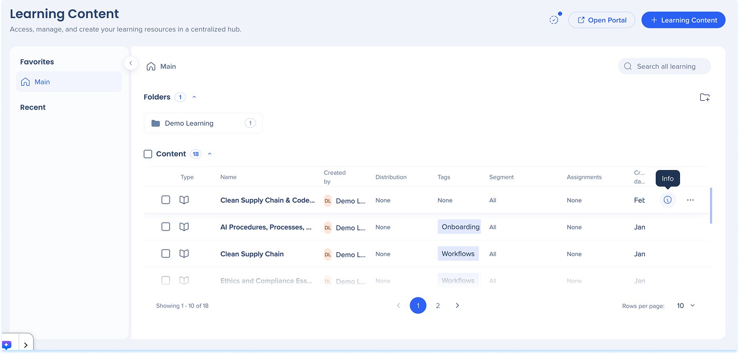Click the Info icon on first row
739x354 pixels.
(x=668, y=200)
